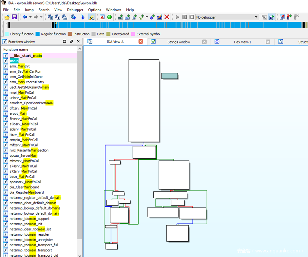This screenshot has height=257, width=308.
Task: Click the green circle icon in toolbar
Action: pyautogui.click(x=109, y=17)
